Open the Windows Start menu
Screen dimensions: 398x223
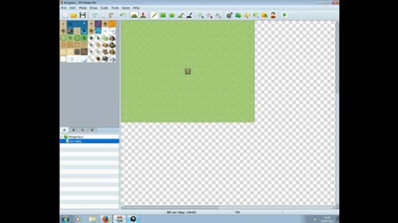(x=65, y=219)
